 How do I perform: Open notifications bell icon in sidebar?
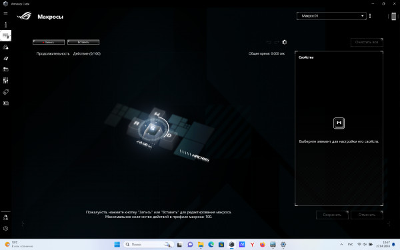click(x=5, y=217)
